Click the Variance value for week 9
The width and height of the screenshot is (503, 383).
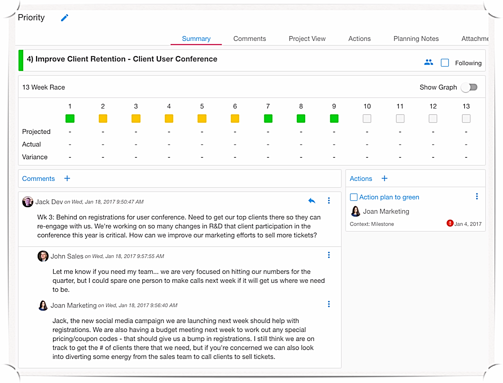point(334,157)
